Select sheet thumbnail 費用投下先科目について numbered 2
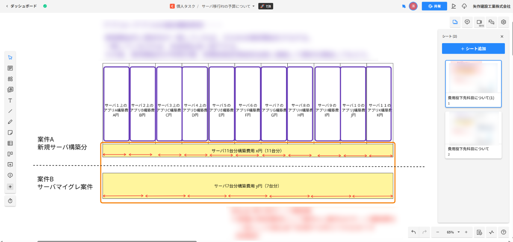This screenshot has height=242, width=513. [x=473, y=135]
